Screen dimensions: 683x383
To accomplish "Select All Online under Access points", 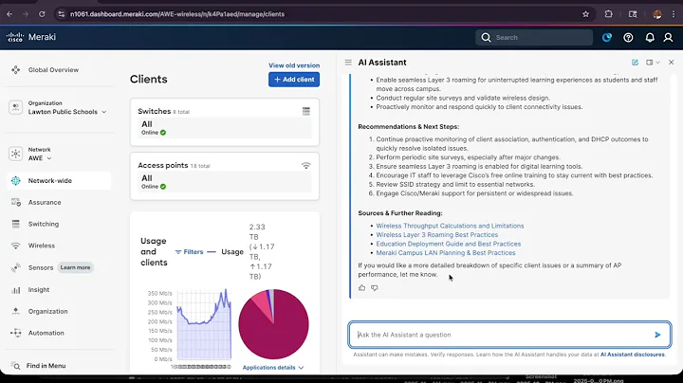I will [x=225, y=182].
